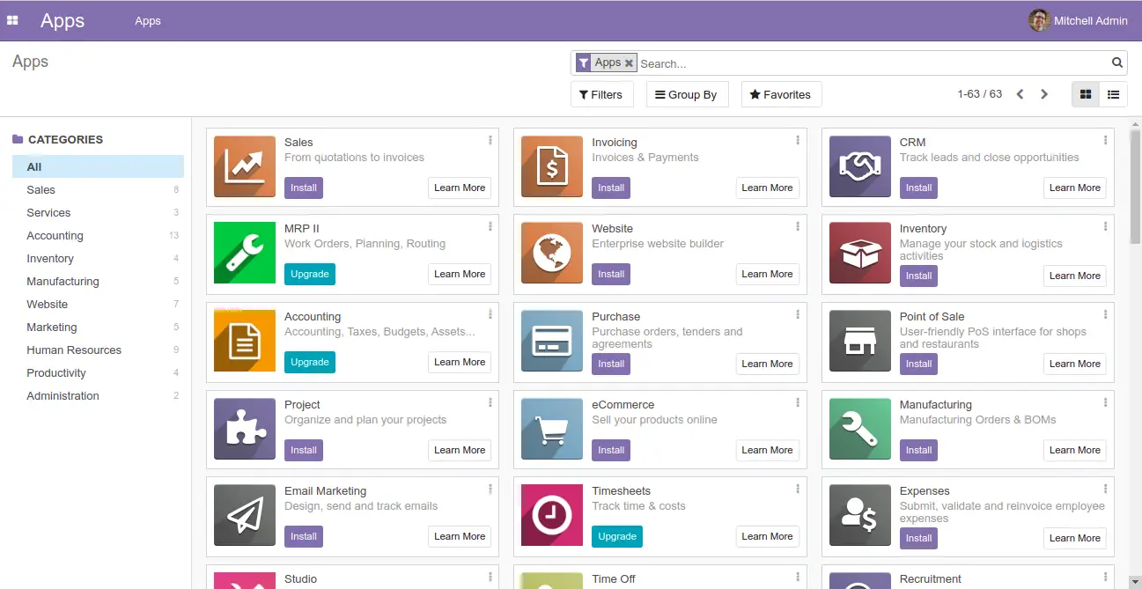This screenshot has width=1142, height=589.
Task: Switch to kanban grid view
Action: 1086,94
